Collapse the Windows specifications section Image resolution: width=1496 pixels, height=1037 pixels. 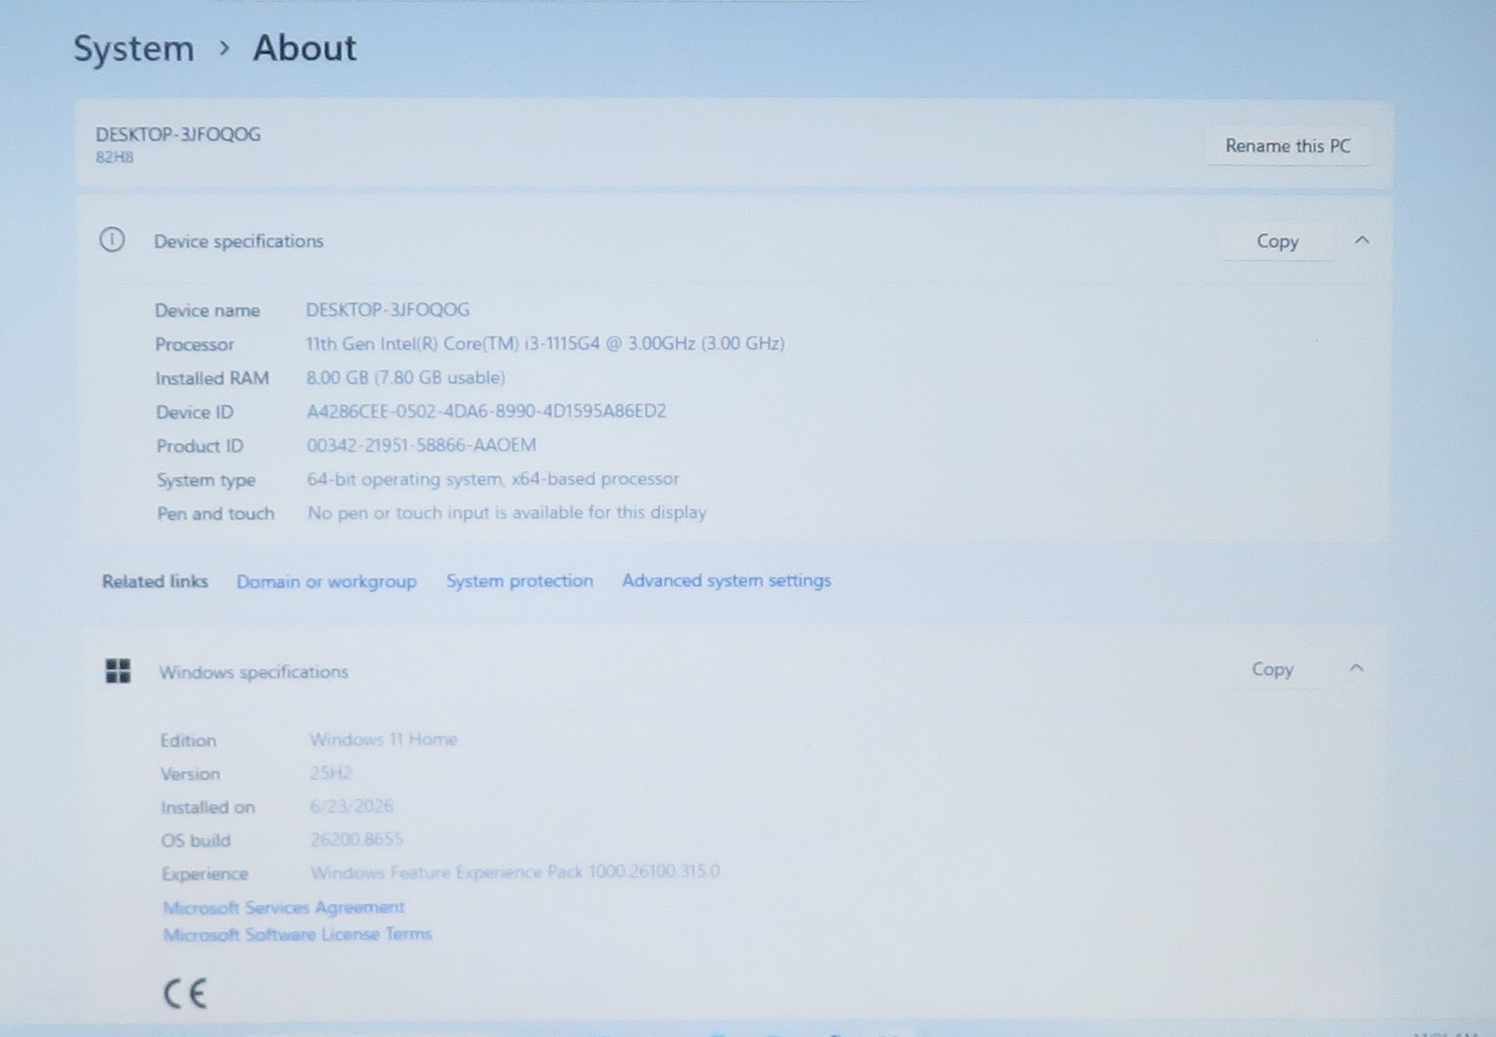click(x=1357, y=668)
